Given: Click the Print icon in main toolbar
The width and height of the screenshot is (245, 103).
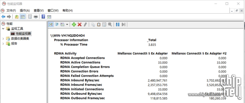Looking at the screenshot, I should coord(36,17).
